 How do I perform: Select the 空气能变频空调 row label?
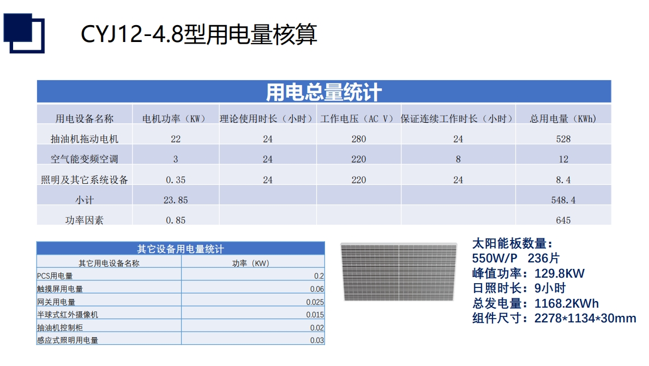(85, 159)
